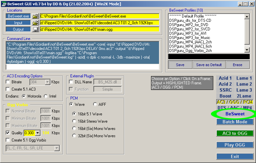Uncheck the Ogg Quality checkbox
The image size is (256, 163).
click(8, 133)
